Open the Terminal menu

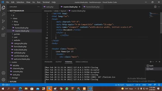(x=46, y=2)
